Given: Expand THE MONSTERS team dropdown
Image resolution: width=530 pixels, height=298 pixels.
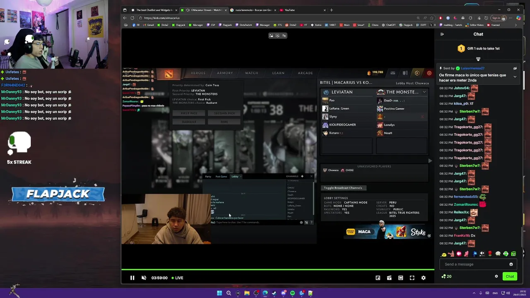Looking at the screenshot, I should coord(424,92).
